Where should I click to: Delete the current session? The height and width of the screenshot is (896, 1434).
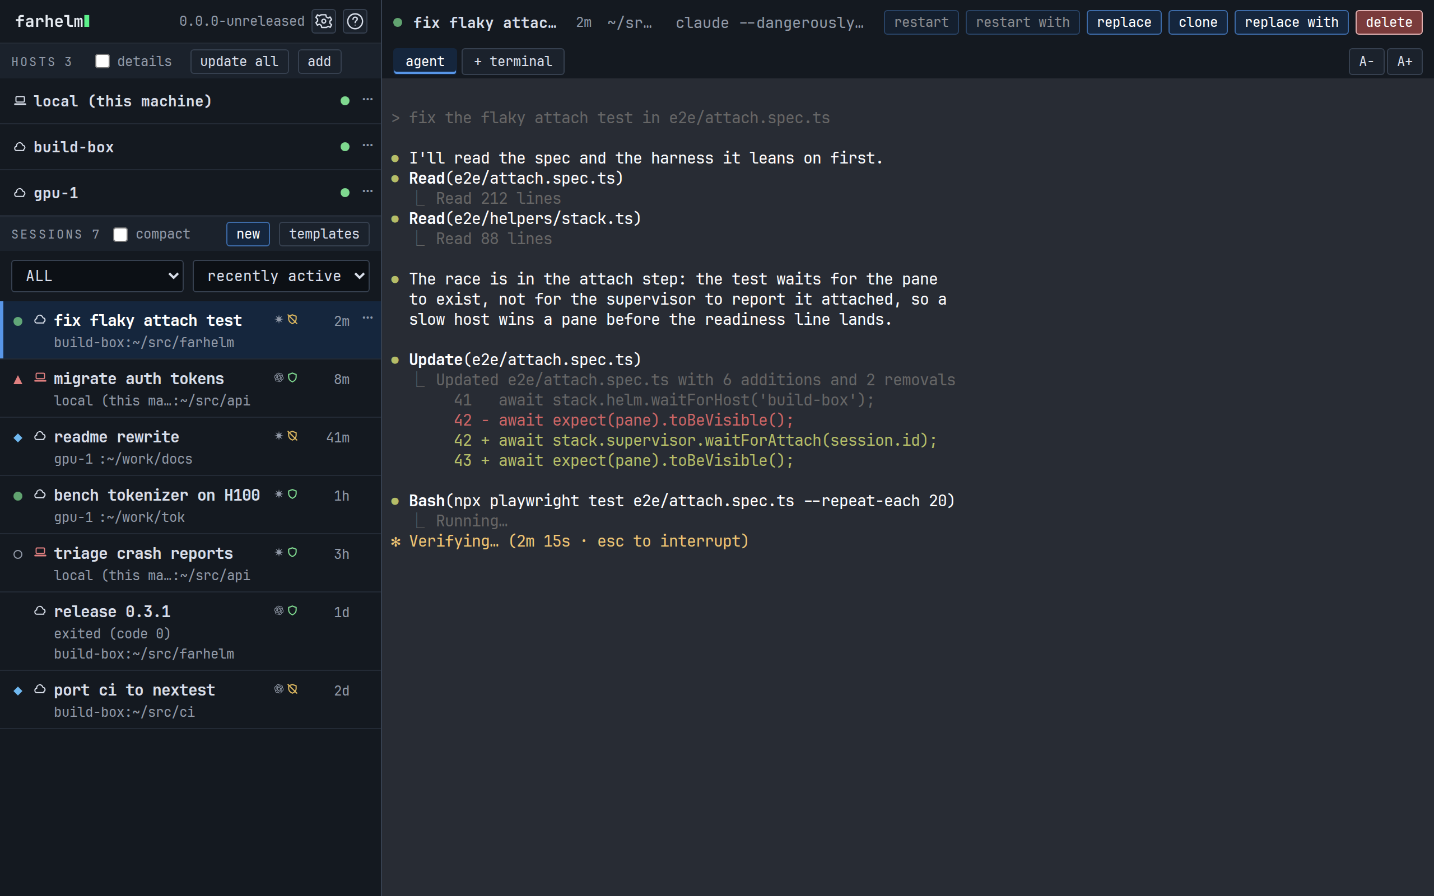1389,22
